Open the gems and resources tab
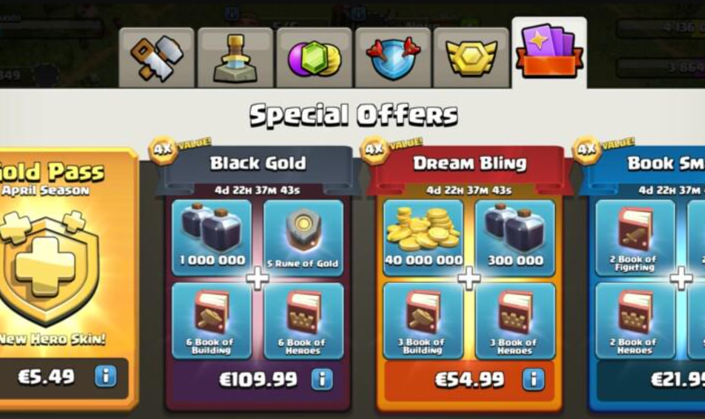 (x=314, y=58)
